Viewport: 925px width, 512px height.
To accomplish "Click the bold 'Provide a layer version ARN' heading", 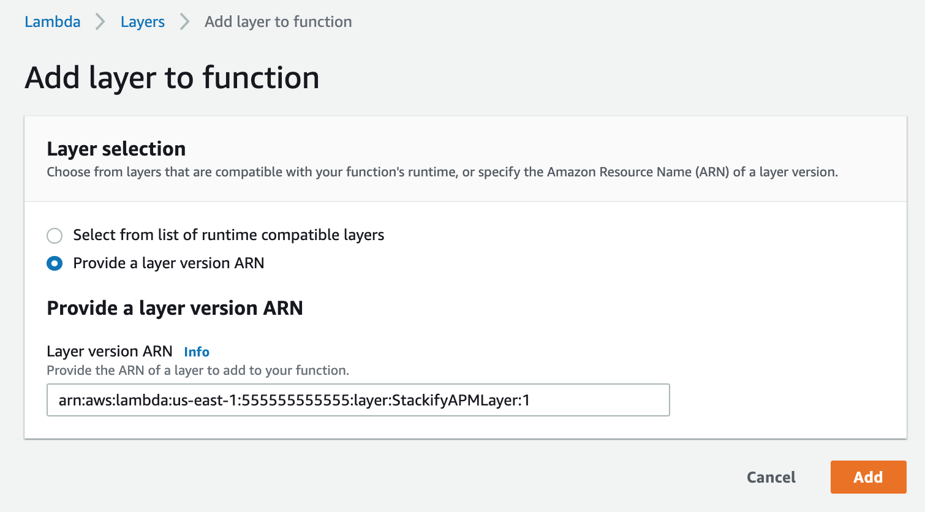I will 175,308.
